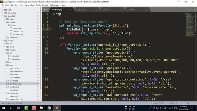The width and height of the screenshot is (197, 111).
Task: Open contact.html in sidebar
Action: tap(15, 78)
